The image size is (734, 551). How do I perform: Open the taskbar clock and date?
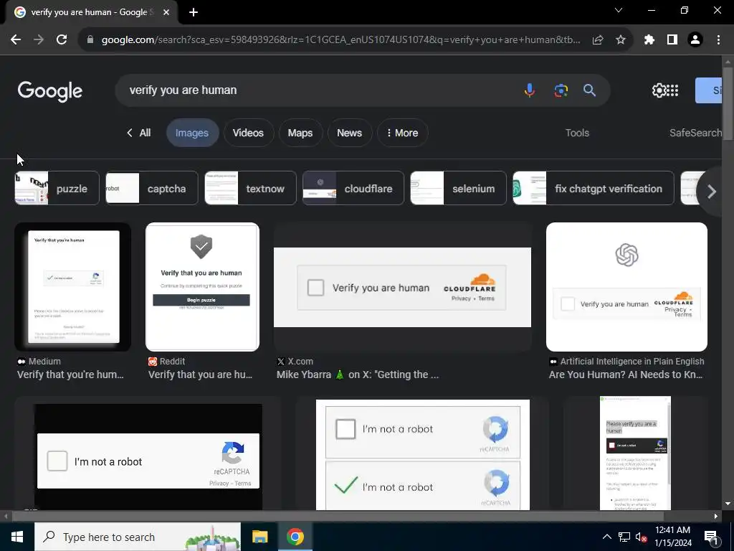[x=672, y=537]
